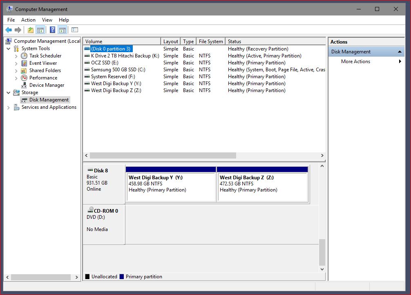The width and height of the screenshot is (411, 295).
Task: Collapse the Disk Management actions section
Action: pos(400,52)
